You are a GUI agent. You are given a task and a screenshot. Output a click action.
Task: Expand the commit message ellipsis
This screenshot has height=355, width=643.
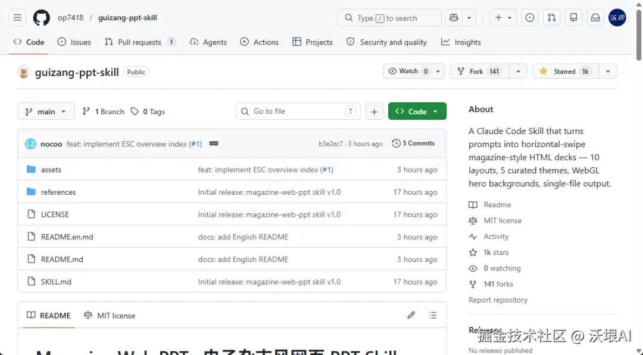pyautogui.click(x=214, y=144)
